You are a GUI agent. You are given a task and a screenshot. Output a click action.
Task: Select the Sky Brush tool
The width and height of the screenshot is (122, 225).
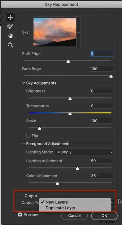point(10,26)
